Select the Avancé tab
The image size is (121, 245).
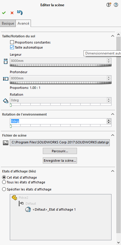pyautogui.click(x=23, y=23)
